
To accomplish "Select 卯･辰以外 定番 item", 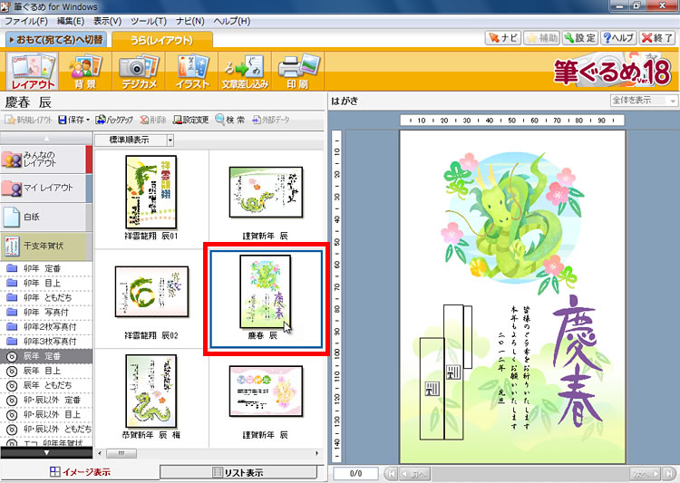I will point(46,400).
